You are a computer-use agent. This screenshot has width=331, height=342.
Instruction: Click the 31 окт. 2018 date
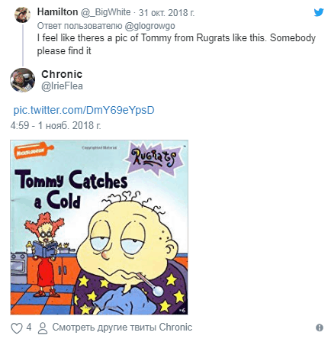(166, 12)
